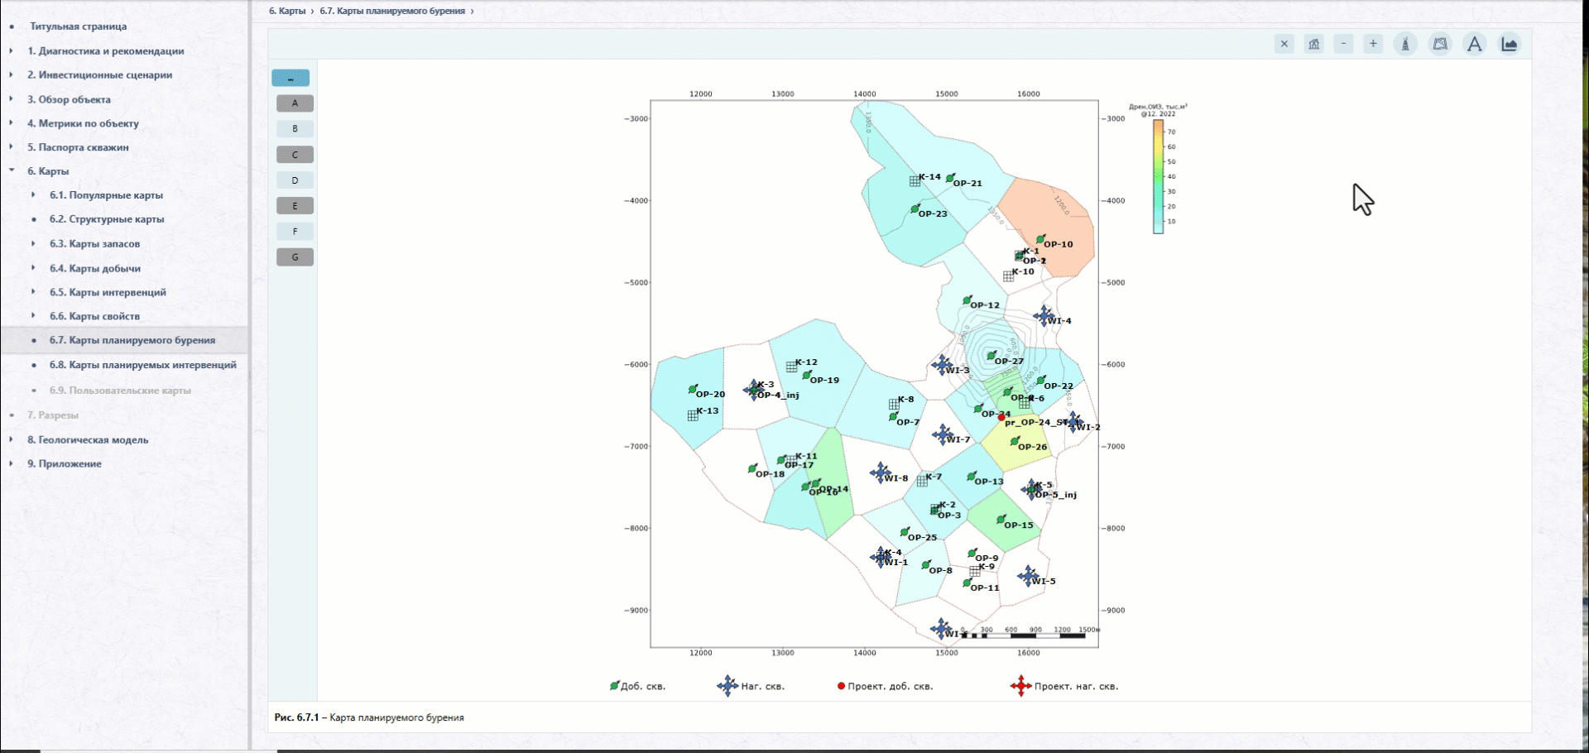Toggle layer C button
Image resolution: width=1589 pixels, height=753 pixels.
tap(295, 155)
